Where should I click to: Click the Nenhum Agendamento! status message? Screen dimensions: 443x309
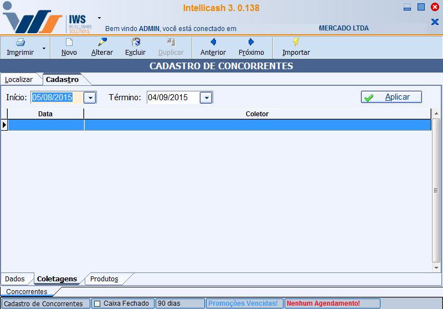323,303
